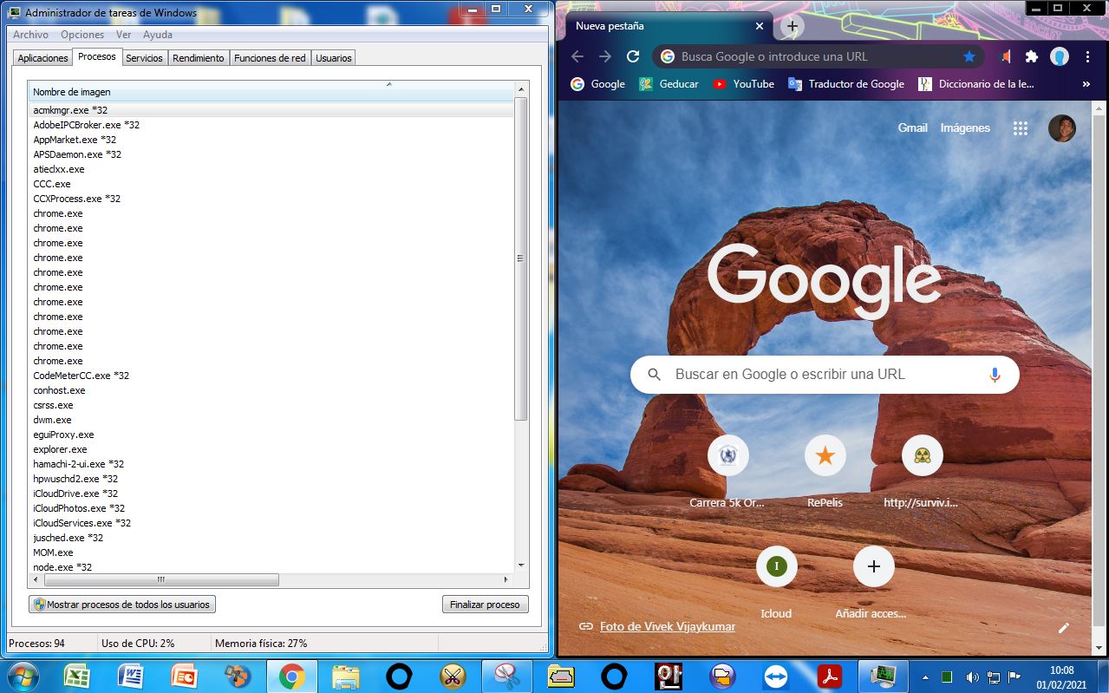1109x693 pixels.
Task: Open the Opciones menu
Action: 82,35
